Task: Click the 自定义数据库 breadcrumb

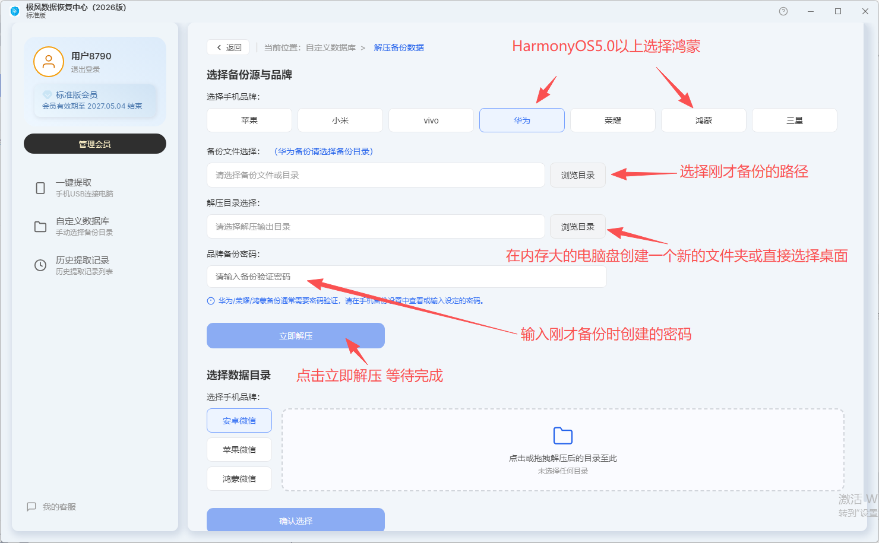Action: tap(331, 47)
